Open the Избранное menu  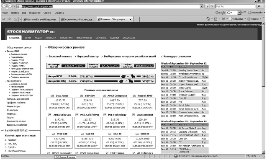pyautogui.click(x=35, y=13)
